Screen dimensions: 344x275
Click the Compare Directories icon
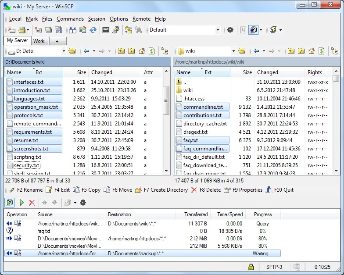pos(73,30)
